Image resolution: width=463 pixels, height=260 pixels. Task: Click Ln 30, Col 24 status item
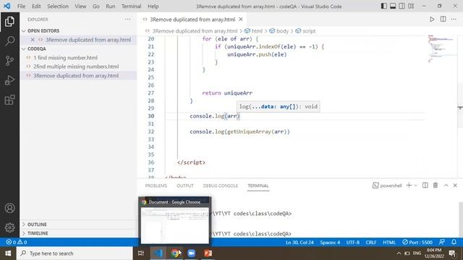click(300, 243)
